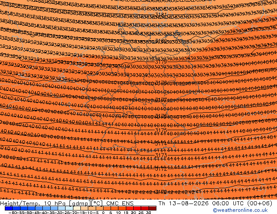Click the 3173 contour label
Image resolution: width=277 pixels, height=214 pixels.
[161, 155]
